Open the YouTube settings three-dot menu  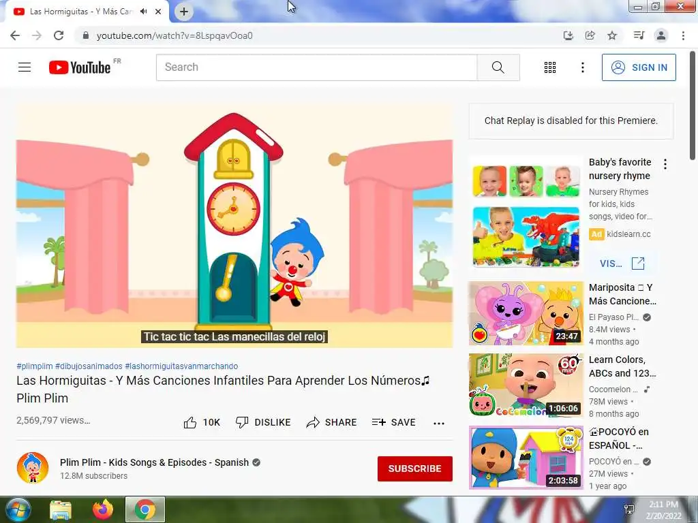point(582,67)
